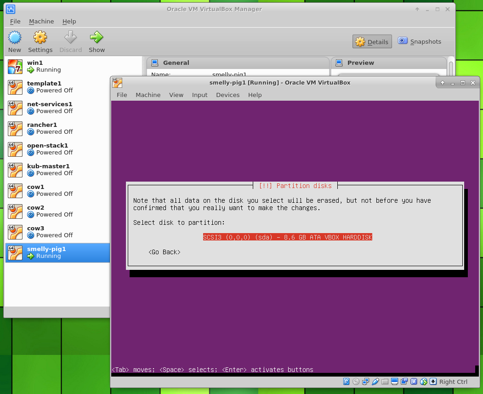The width and height of the screenshot is (483, 394).
Task: Select cow3 in the VM list
Action: 57,232
